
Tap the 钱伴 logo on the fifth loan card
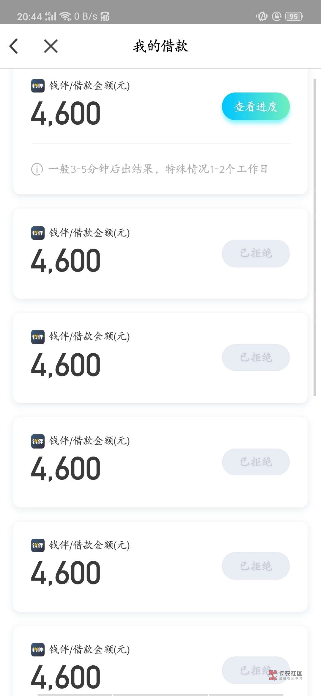point(38,545)
